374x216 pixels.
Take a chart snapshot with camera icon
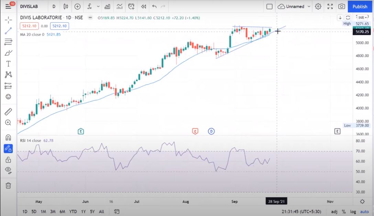point(341,7)
